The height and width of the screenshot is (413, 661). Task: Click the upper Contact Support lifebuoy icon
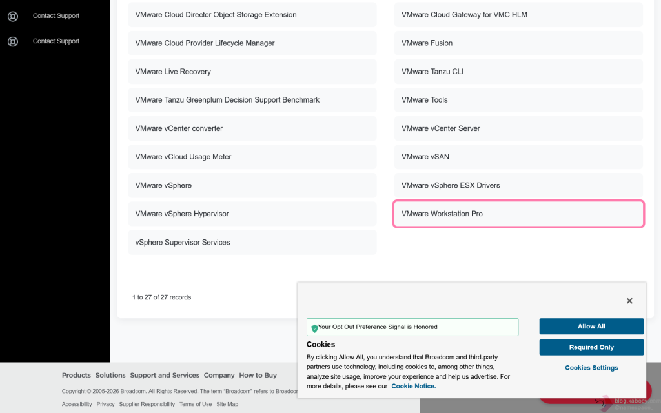13,16
